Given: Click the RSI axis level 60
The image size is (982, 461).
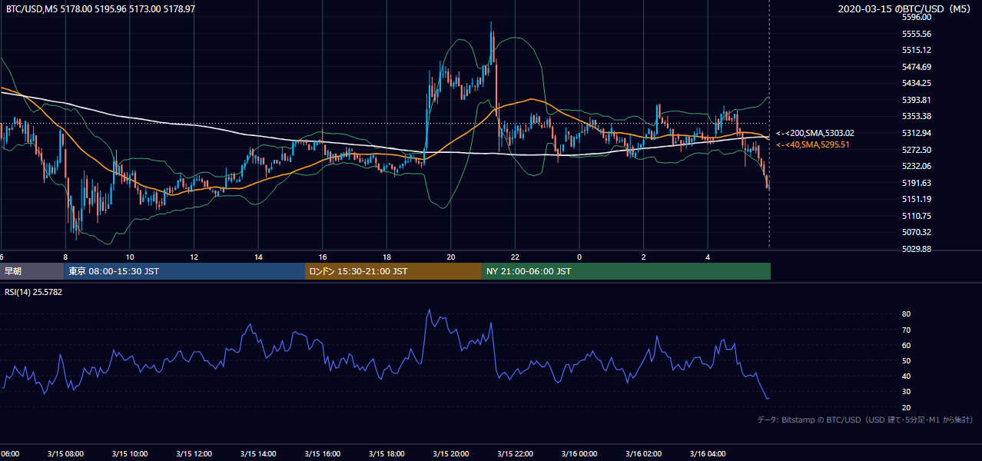Looking at the screenshot, I should tap(906, 345).
